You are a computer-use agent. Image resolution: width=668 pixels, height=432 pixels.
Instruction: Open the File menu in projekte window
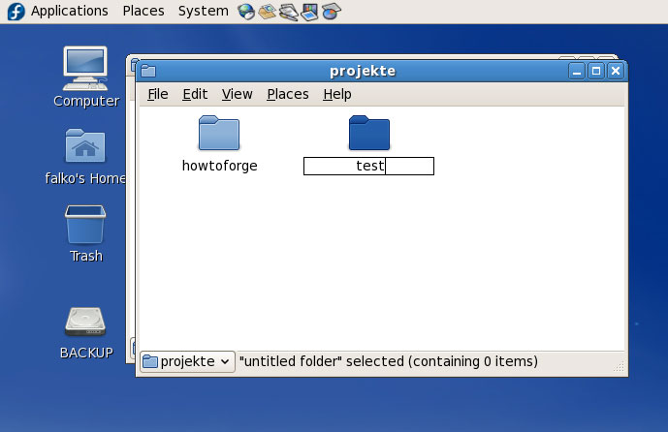tap(158, 94)
